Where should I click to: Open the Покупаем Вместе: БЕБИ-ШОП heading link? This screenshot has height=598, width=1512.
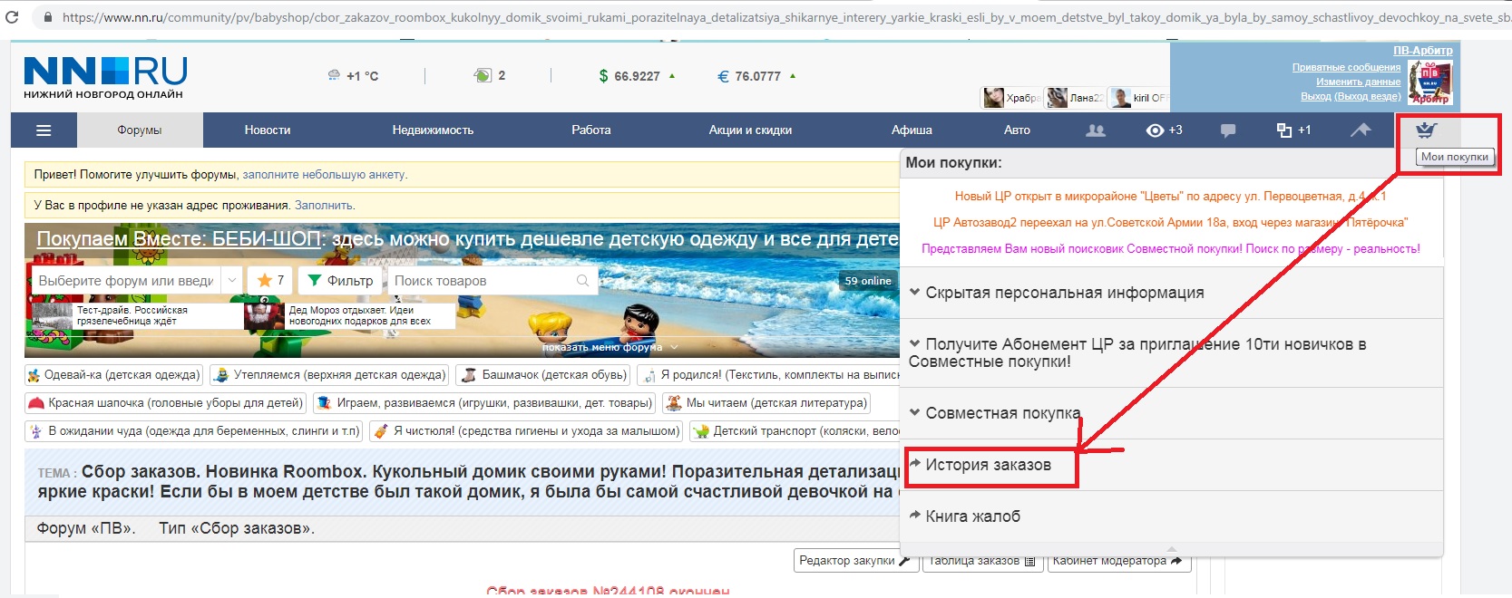pos(179,239)
